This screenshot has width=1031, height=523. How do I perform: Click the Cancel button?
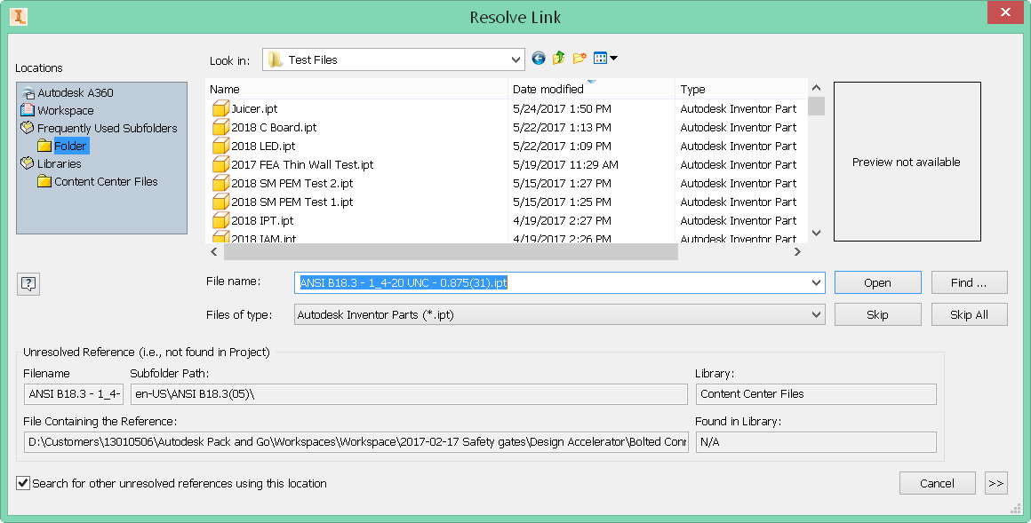click(937, 484)
